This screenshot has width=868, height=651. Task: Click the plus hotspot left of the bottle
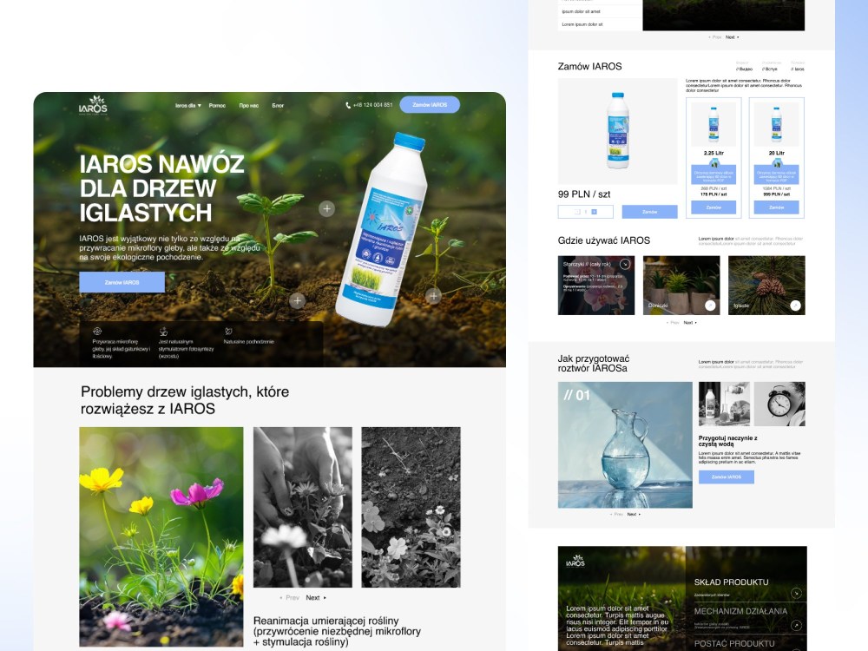326,208
